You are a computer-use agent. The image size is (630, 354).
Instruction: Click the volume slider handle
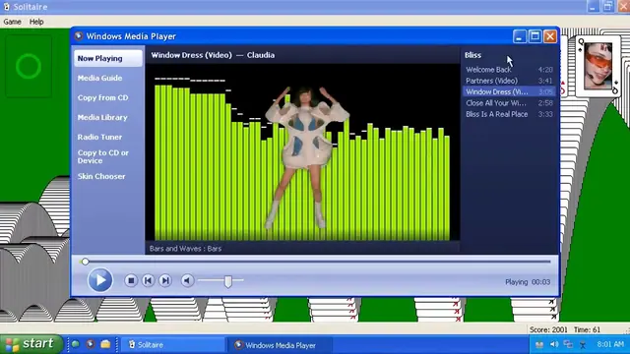(227, 281)
